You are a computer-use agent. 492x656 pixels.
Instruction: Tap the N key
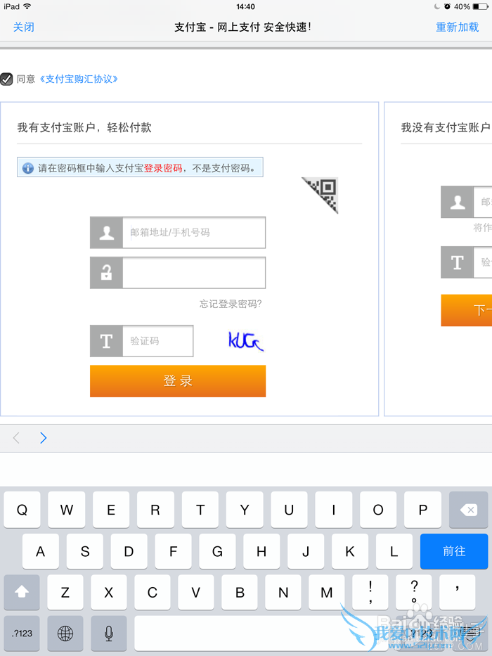tap(283, 592)
